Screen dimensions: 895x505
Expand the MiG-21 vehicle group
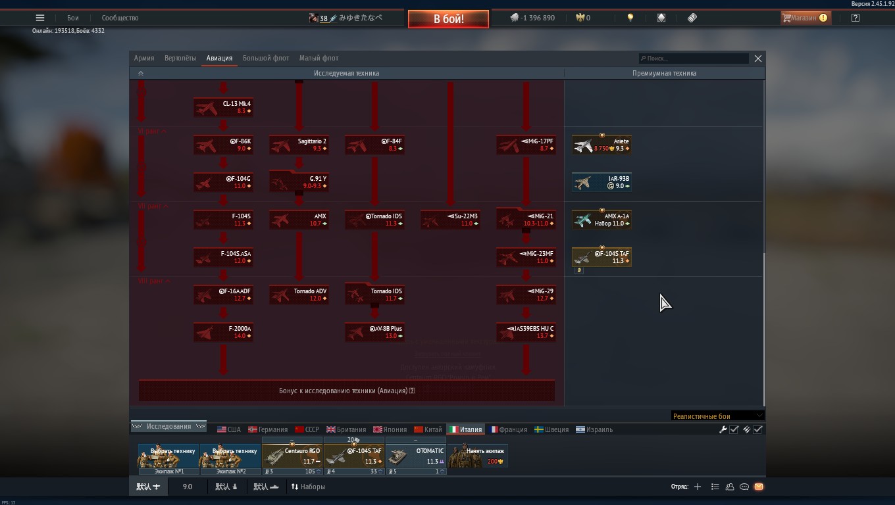click(x=526, y=220)
